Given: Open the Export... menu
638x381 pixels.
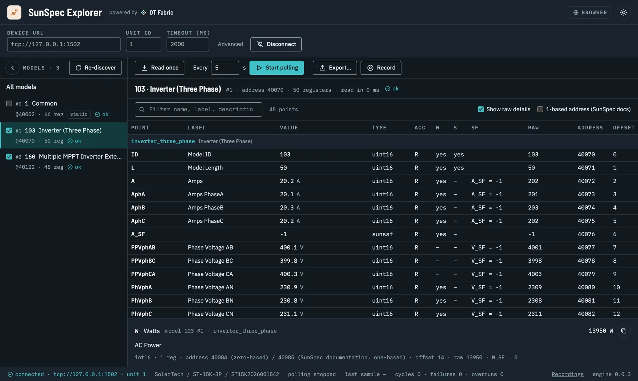Looking at the screenshot, I should point(335,68).
